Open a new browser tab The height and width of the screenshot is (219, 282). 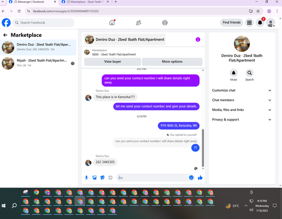pyautogui.click(x=116, y=2)
